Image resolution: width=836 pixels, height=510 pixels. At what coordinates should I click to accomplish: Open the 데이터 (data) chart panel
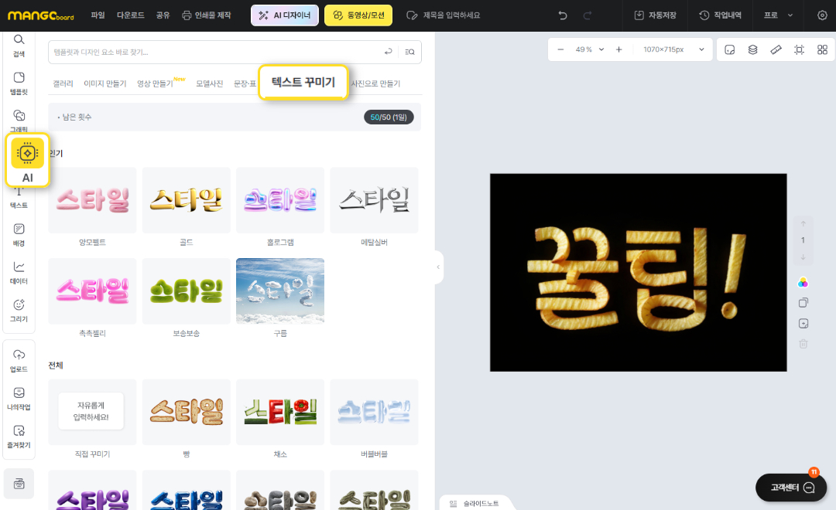(19, 273)
